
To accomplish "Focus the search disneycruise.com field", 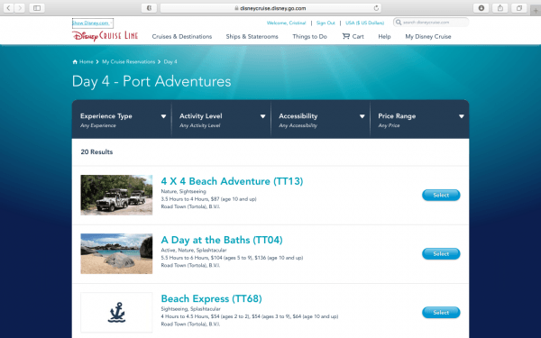I will pos(431,23).
